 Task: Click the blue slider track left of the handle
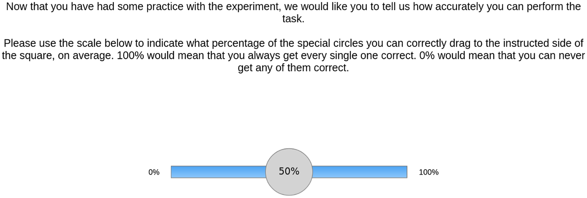click(x=218, y=172)
